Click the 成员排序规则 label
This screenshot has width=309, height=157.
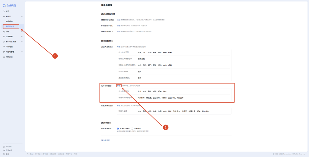click(x=106, y=128)
